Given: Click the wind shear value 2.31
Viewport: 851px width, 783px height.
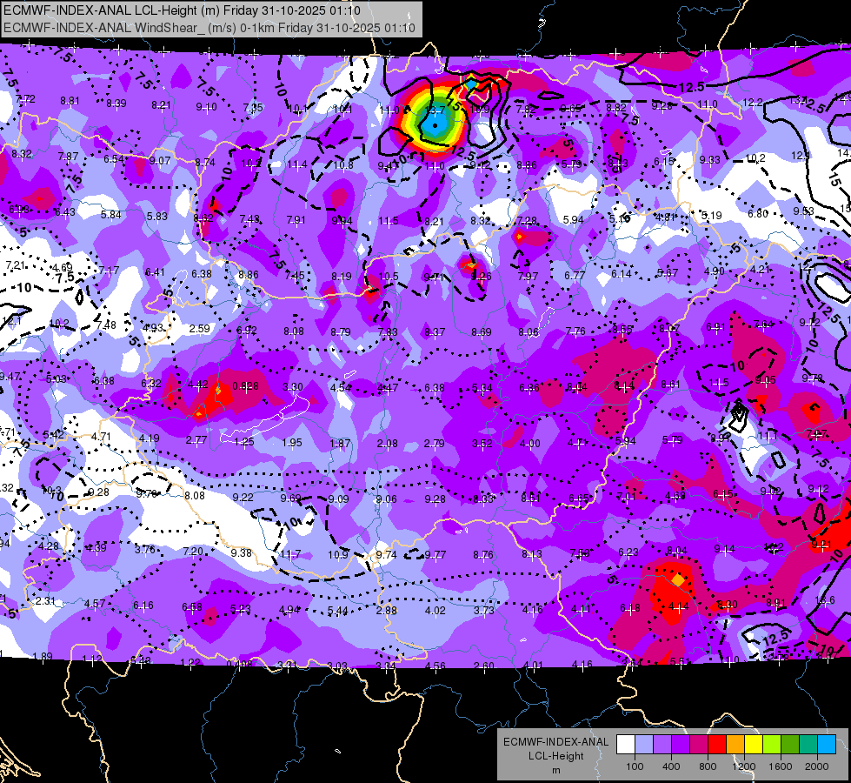Looking at the screenshot, I should pyautogui.click(x=45, y=601).
